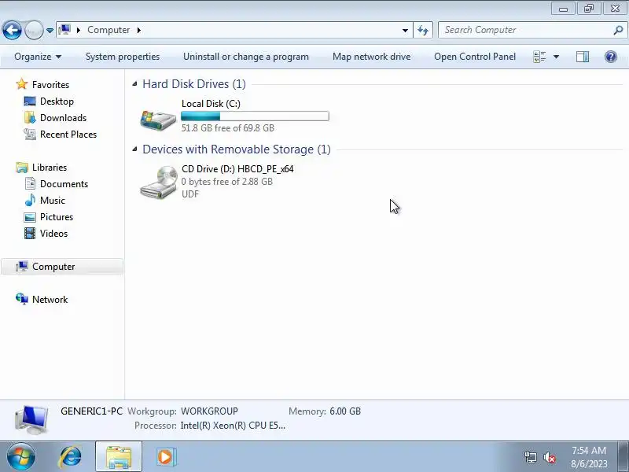The image size is (629, 472).
Task: Click the network tray icon
Action: tap(530, 457)
